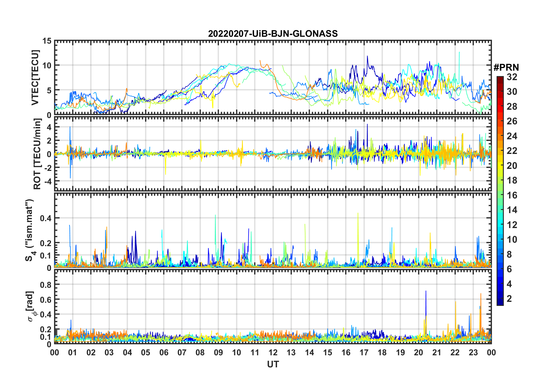This screenshot has width=546, height=382.
Task: Click the 0.4 tick label on the S4 axis
Action: click(x=46, y=218)
